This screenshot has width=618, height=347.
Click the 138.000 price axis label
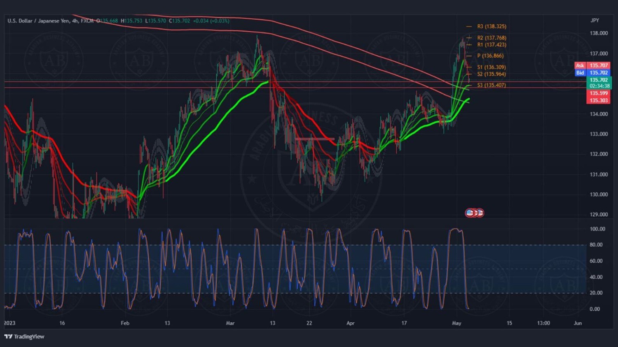[599, 33]
